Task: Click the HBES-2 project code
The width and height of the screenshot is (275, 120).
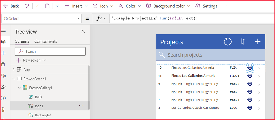Action: coord(235,84)
